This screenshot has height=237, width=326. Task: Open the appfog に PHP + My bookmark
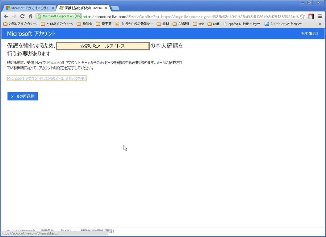(242, 24)
